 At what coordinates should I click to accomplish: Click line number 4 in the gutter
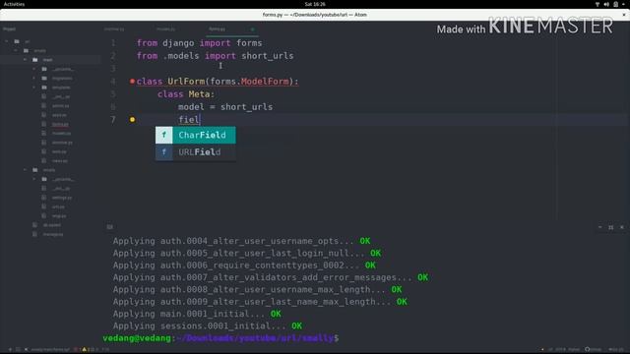(113, 82)
